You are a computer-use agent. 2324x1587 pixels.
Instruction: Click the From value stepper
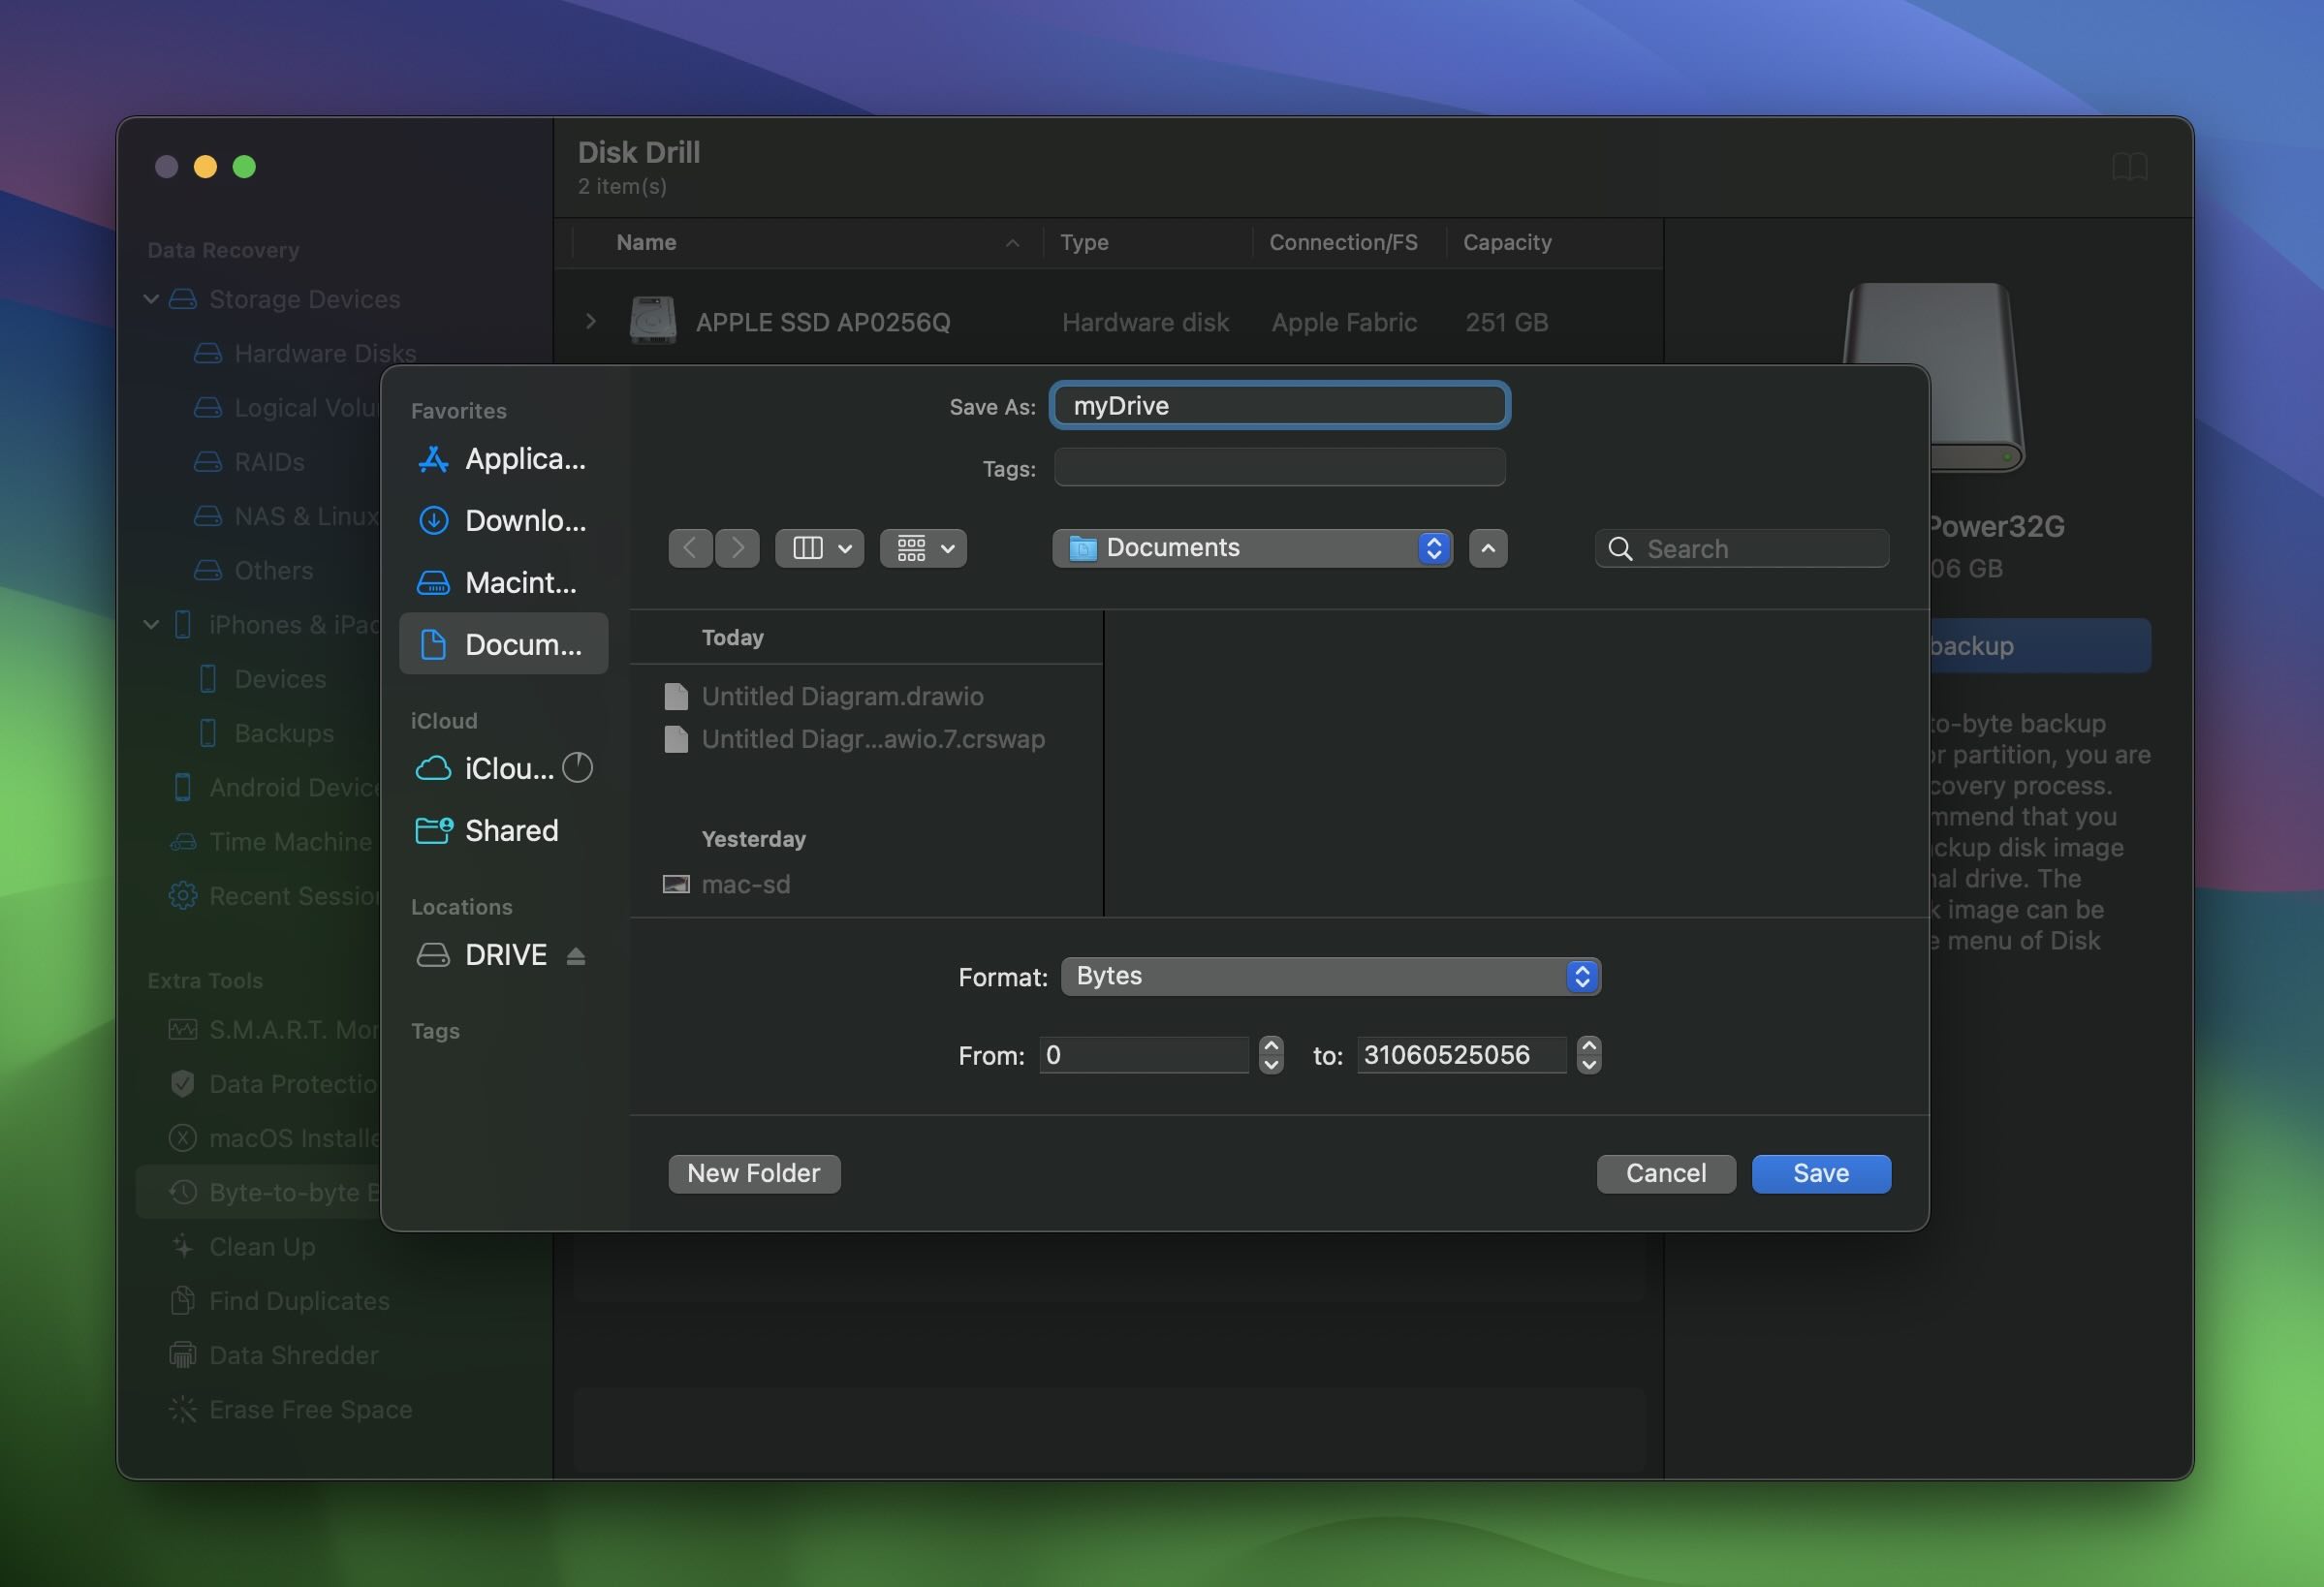click(1271, 1055)
